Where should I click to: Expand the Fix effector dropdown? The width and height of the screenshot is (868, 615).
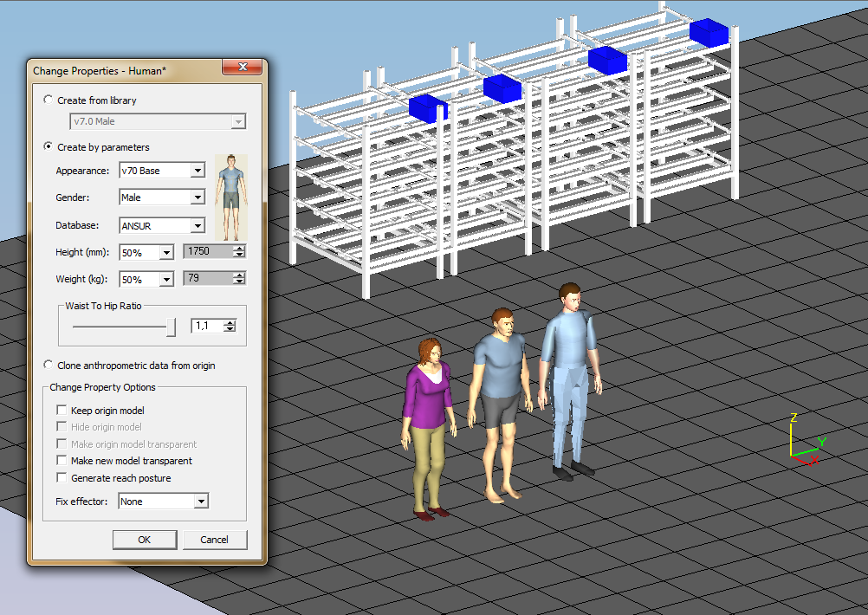pyautogui.click(x=202, y=501)
